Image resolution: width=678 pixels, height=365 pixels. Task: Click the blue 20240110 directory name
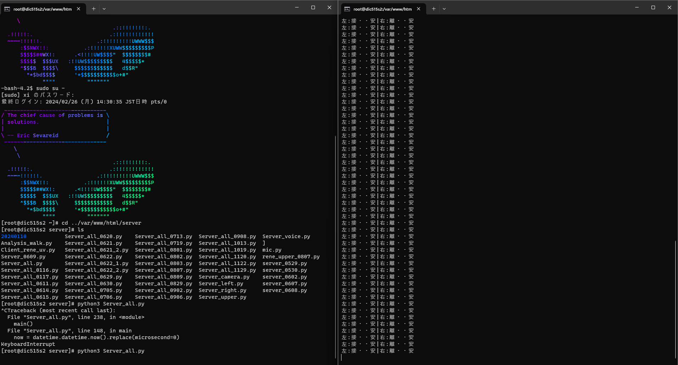coord(14,236)
